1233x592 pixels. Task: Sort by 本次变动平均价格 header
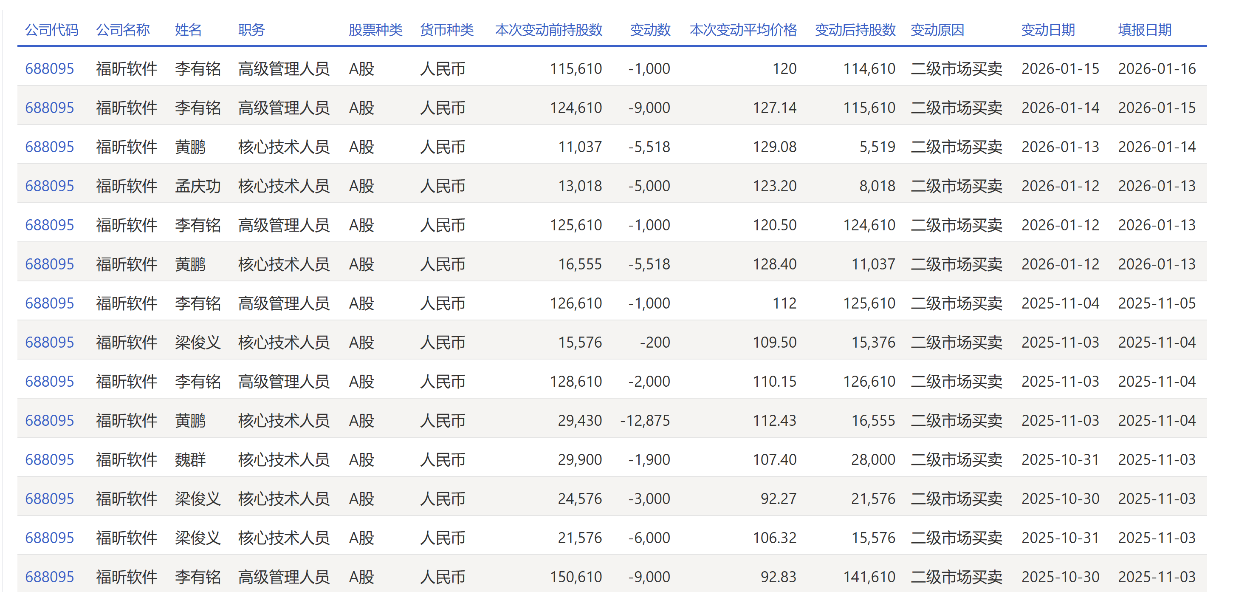[743, 30]
